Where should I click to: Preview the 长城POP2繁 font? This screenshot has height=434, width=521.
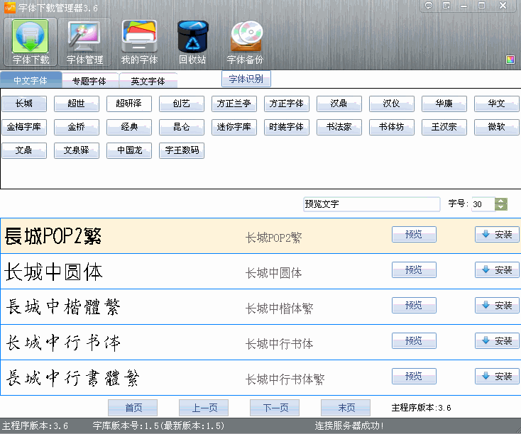(x=414, y=235)
